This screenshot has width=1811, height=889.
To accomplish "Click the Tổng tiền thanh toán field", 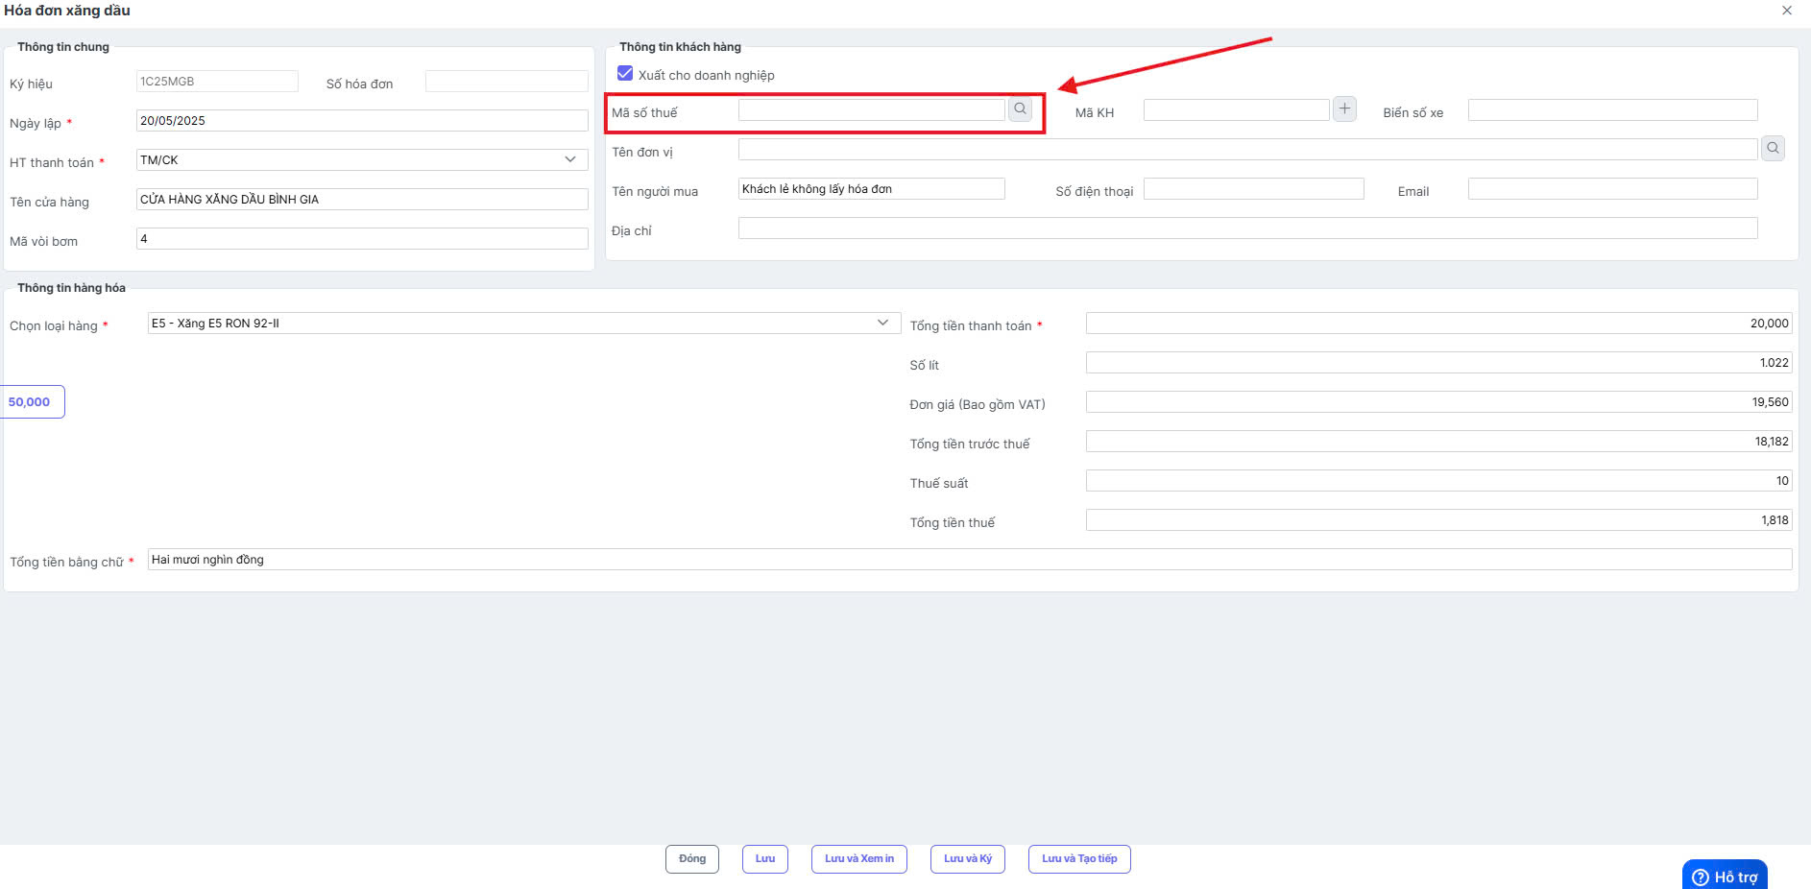I will click(x=1438, y=324).
